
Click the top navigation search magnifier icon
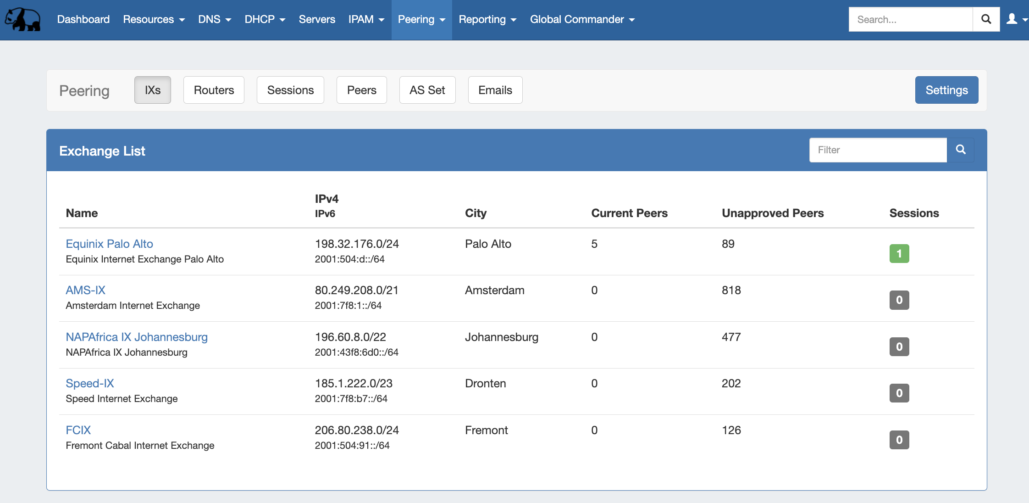pos(986,19)
